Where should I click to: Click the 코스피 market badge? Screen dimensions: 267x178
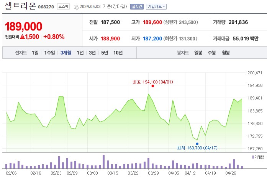63,6
